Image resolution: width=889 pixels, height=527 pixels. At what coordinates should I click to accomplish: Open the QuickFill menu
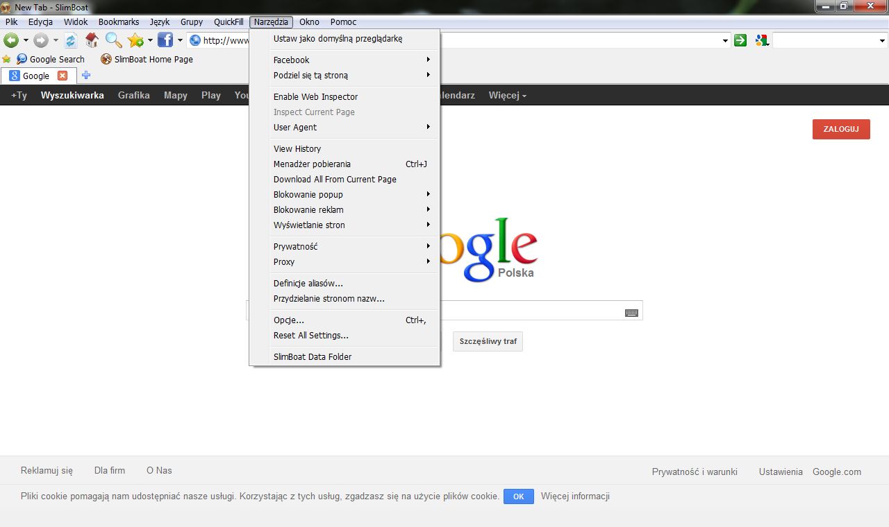(x=229, y=22)
